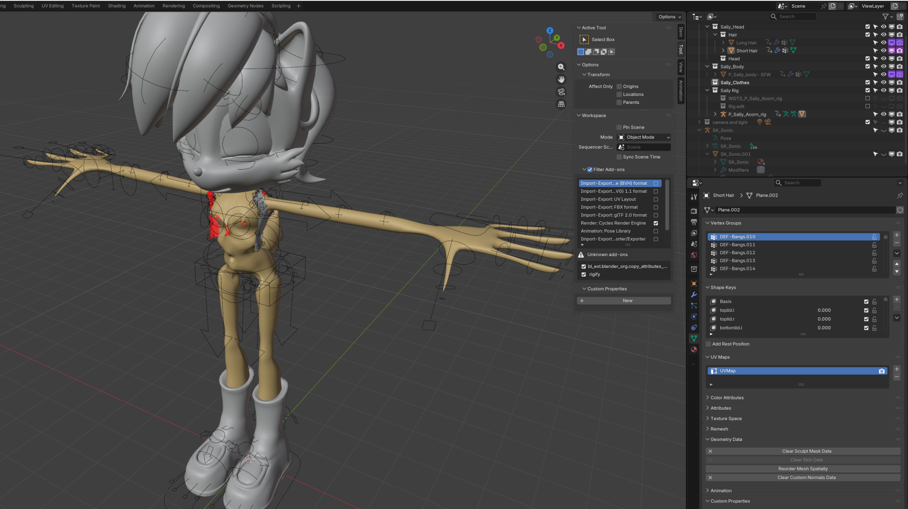Image resolution: width=908 pixels, height=509 pixels.
Task: Click the X axis on navigation gizmo
Action: point(561,45)
